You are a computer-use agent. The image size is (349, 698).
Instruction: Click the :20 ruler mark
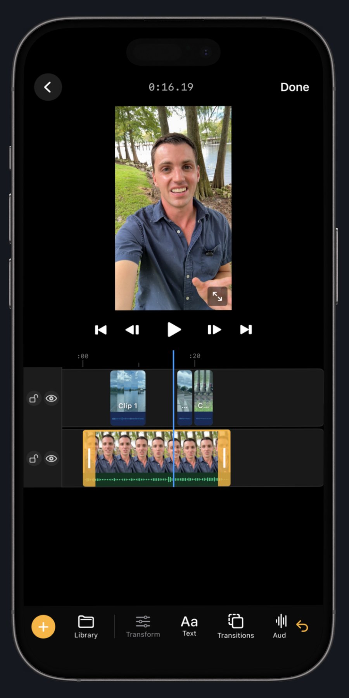pyautogui.click(x=195, y=356)
